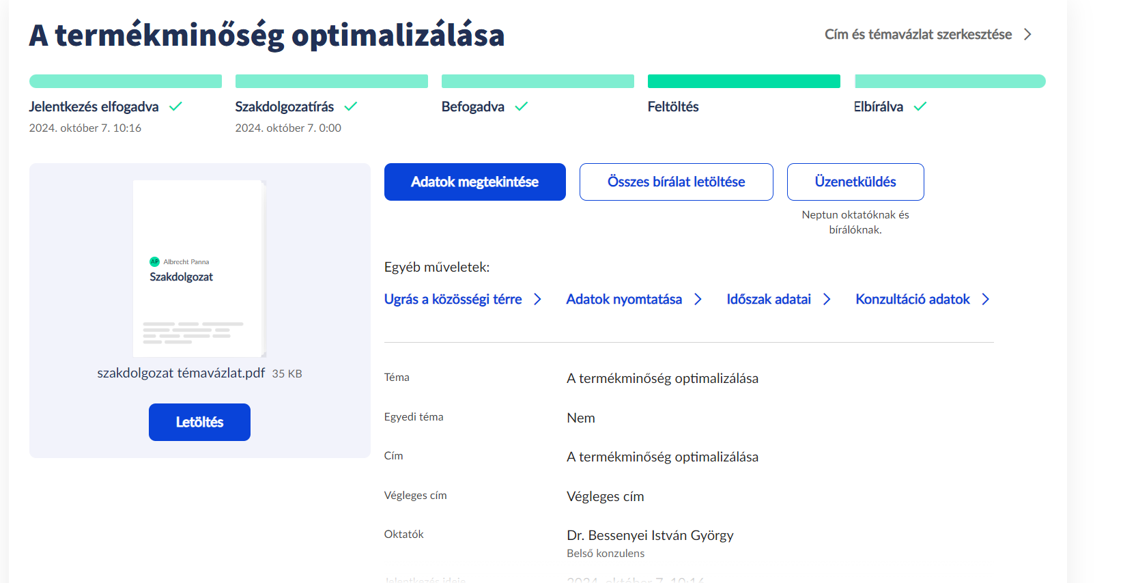Click chevron next to Cím és témavázlat szerkesztése
Screen dimensions: 1123x583
(x=1027, y=35)
